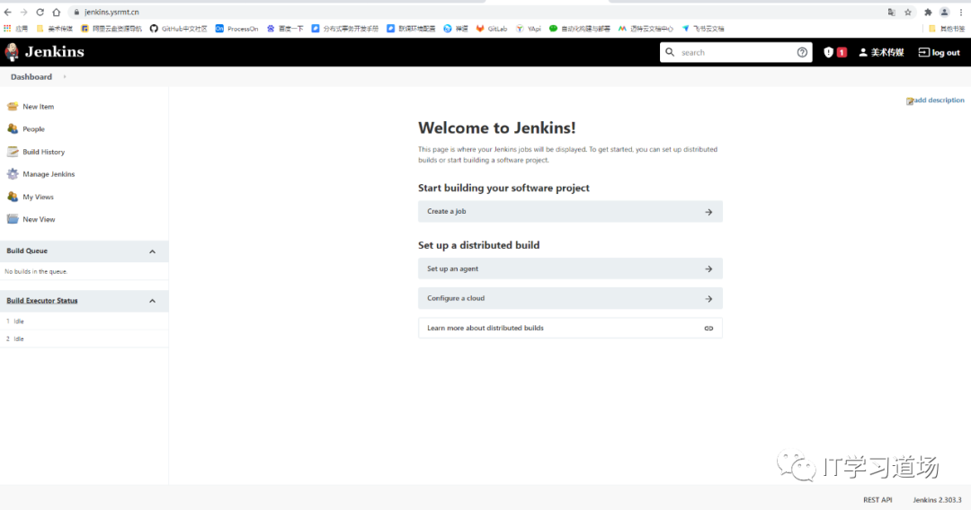Collapse the Build Queue panel

pyautogui.click(x=152, y=251)
